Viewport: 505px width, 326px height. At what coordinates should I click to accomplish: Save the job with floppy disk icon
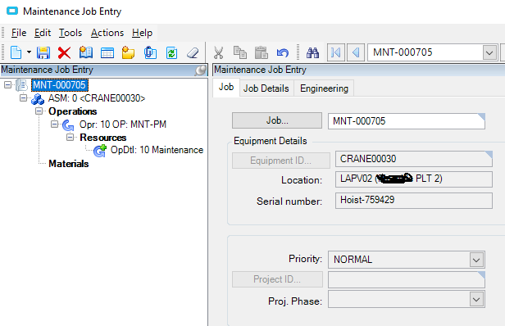click(43, 52)
